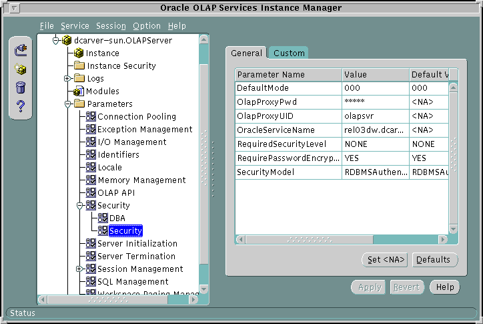Click the Locale parameter icon
This screenshot has height=324, width=483.
[91, 167]
